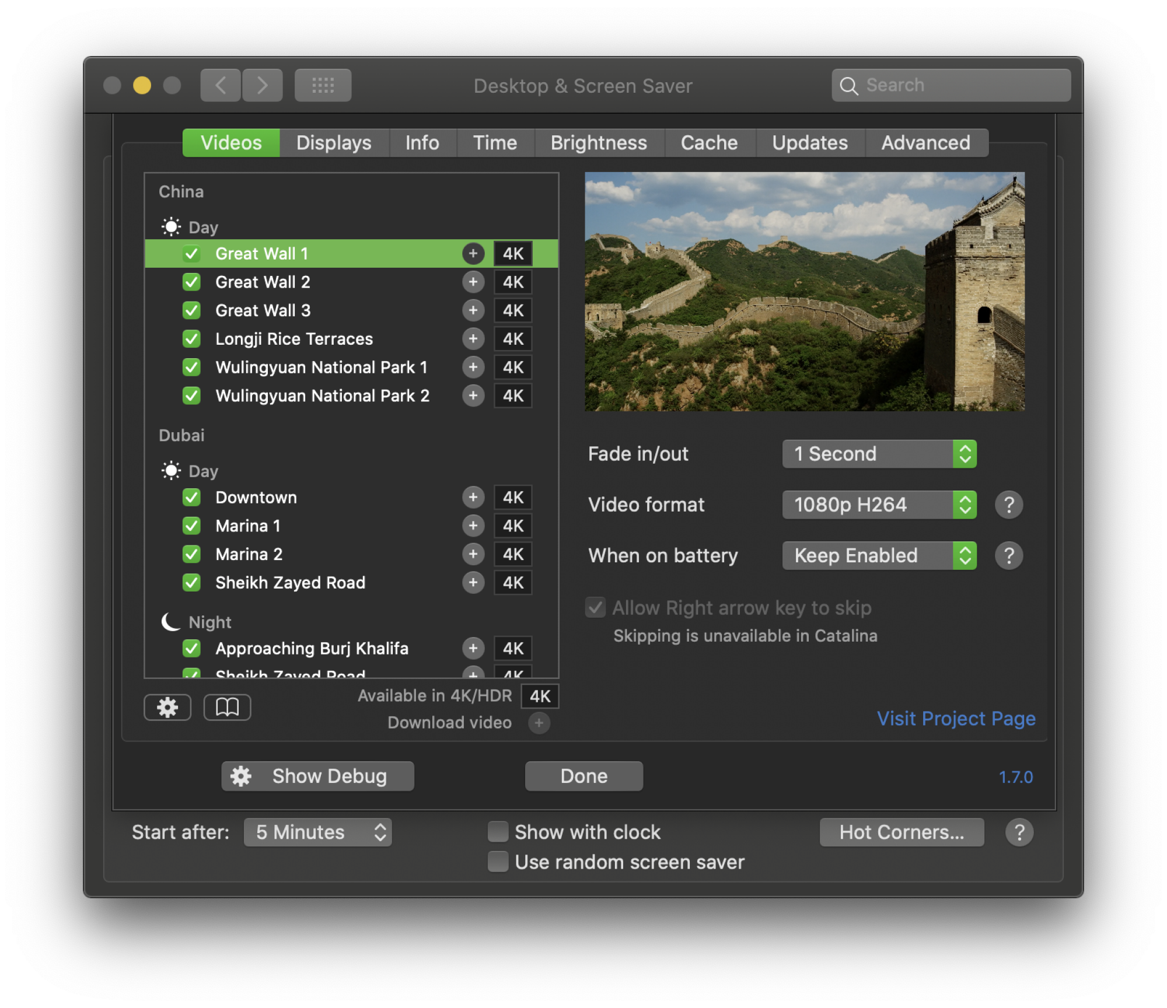Image resolution: width=1167 pixels, height=1008 pixels.
Task: Uncheck Wulingyuan National Park 2 checkbox
Action: pyautogui.click(x=191, y=396)
